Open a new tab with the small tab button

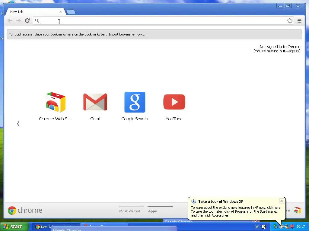click(71, 12)
